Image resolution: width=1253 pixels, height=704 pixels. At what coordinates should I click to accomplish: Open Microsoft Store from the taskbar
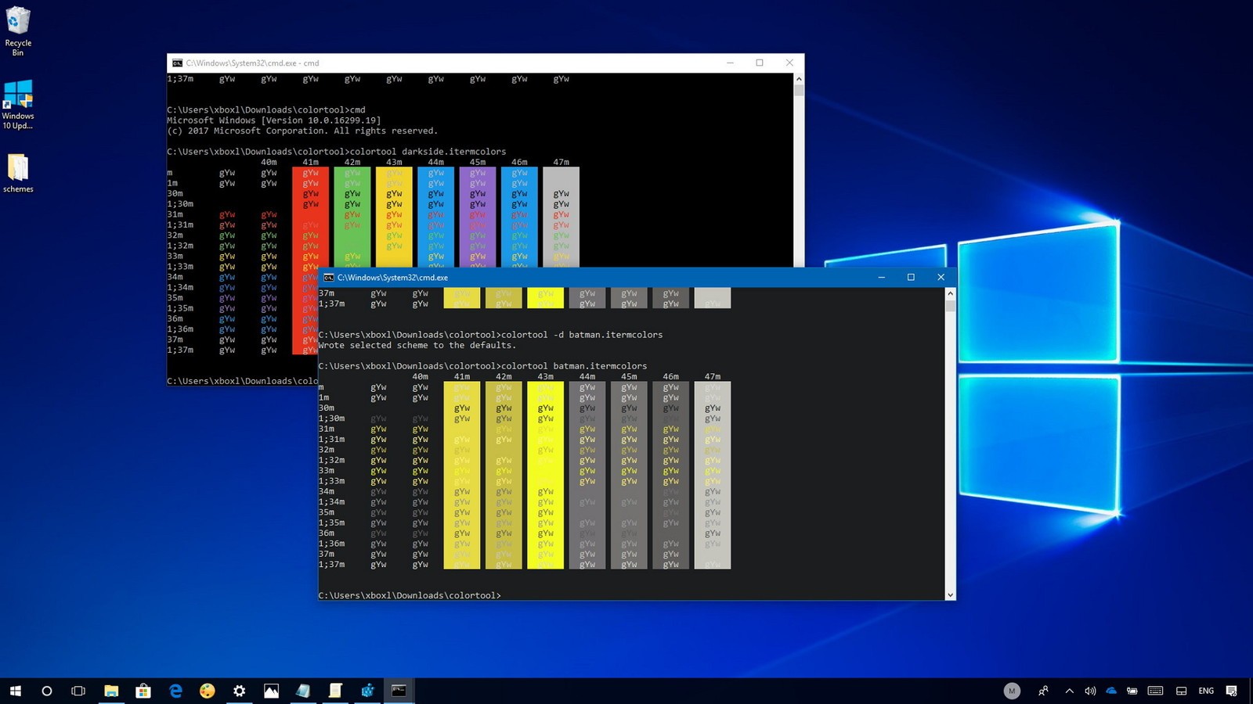tap(143, 691)
